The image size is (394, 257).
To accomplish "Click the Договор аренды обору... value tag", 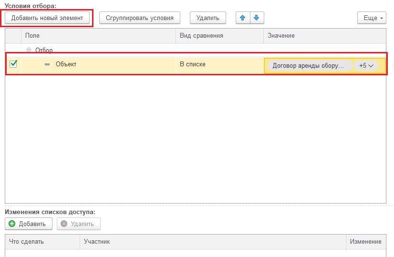I will (309, 66).
